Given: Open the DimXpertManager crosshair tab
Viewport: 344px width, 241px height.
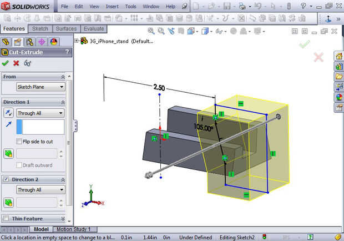Looking at the screenshot, I should (x=42, y=42).
